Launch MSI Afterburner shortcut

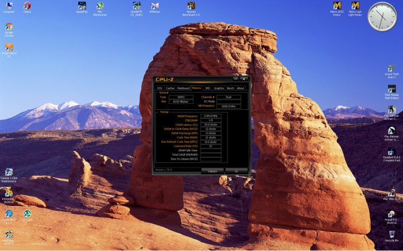[x=100, y=9]
